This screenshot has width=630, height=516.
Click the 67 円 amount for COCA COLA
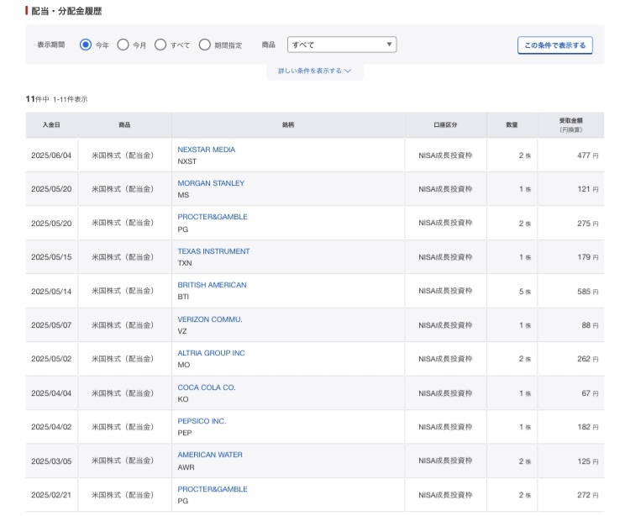pos(590,393)
